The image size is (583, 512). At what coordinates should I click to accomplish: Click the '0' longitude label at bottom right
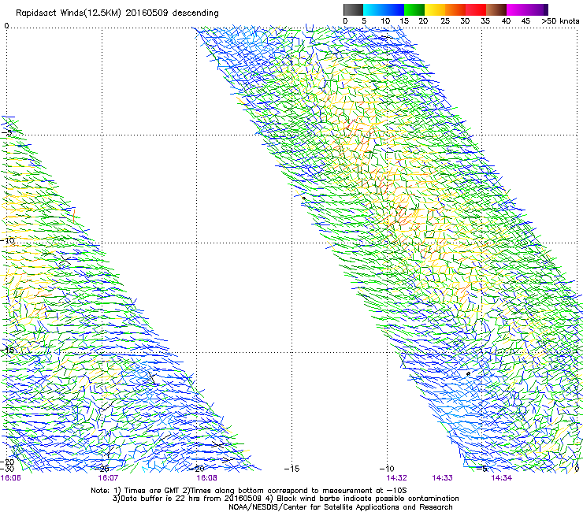(577, 469)
